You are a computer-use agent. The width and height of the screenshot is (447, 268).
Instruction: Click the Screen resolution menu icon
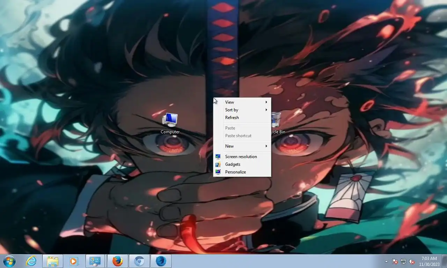pyautogui.click(x=218, y=157)
